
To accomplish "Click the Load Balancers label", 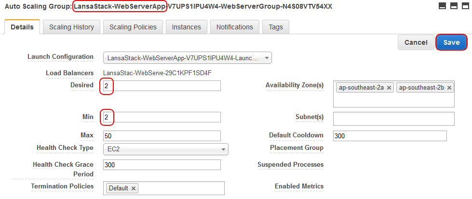I will 69,73.
